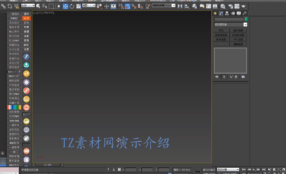
Task: Toggle the Selection Lock padlock
Action: tap(113, 169)
